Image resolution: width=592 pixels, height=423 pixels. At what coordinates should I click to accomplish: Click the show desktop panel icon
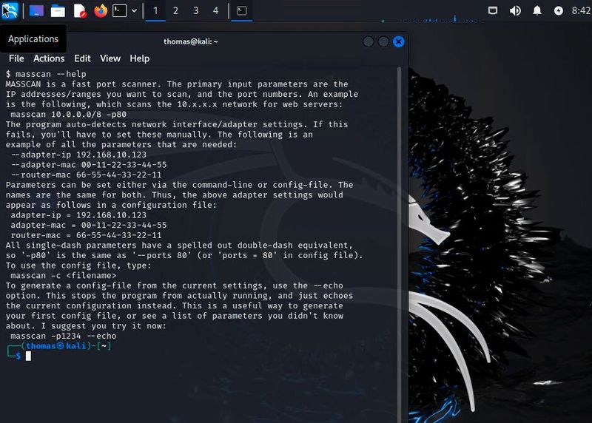click(36, 10)
